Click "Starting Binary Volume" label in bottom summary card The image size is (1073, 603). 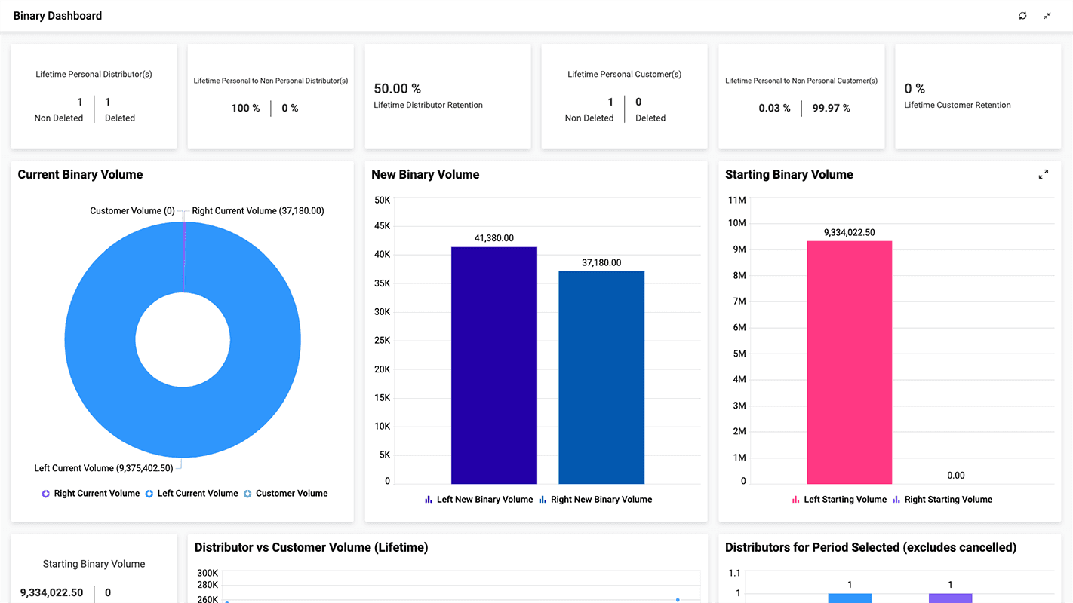pos(94,565)
